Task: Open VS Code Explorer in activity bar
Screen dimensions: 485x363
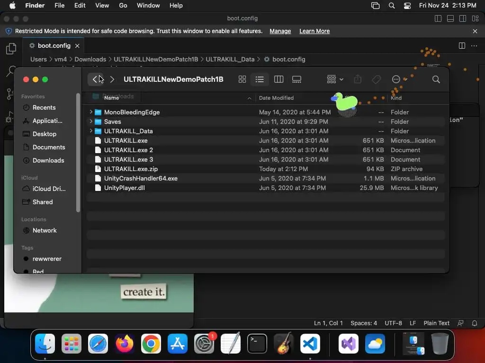Action: click(11, 49)
